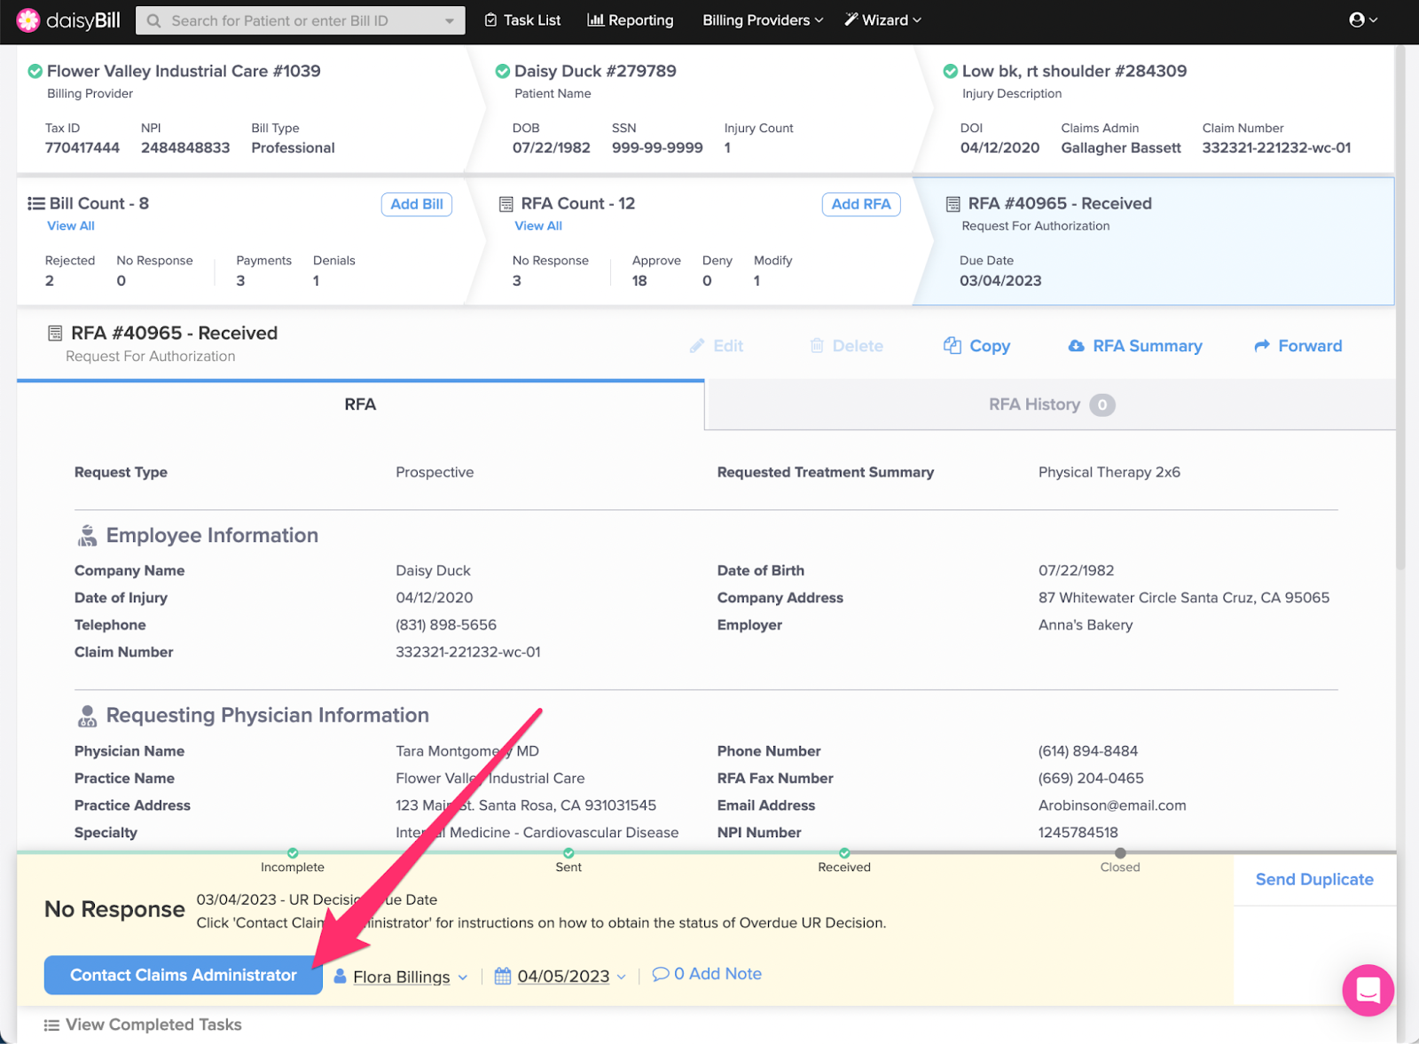1419x1044 pixels.
Task: Switch to the RFA History tab
Action: (1051, 404)
